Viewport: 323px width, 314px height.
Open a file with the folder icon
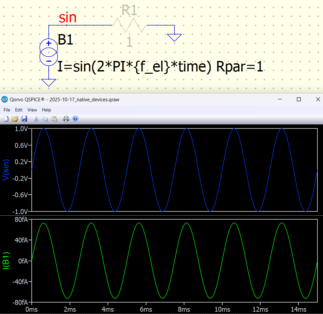tap(15, 119)
